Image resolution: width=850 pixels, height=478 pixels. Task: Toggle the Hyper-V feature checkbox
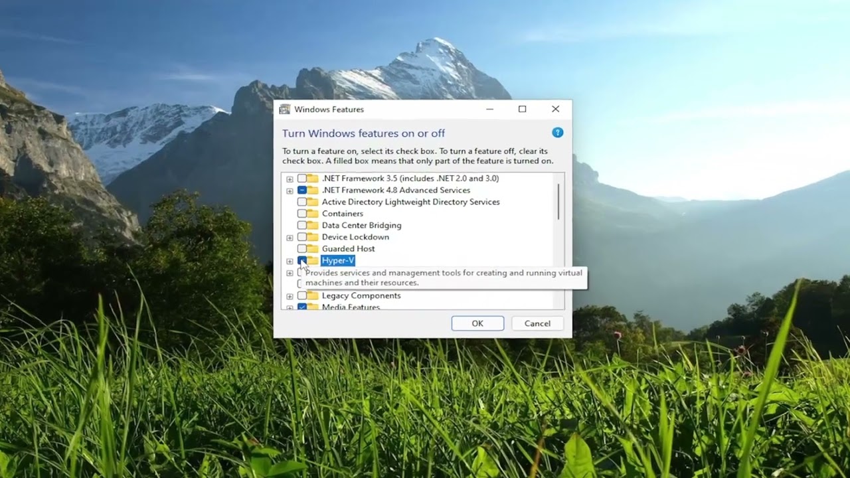[302, 260]
